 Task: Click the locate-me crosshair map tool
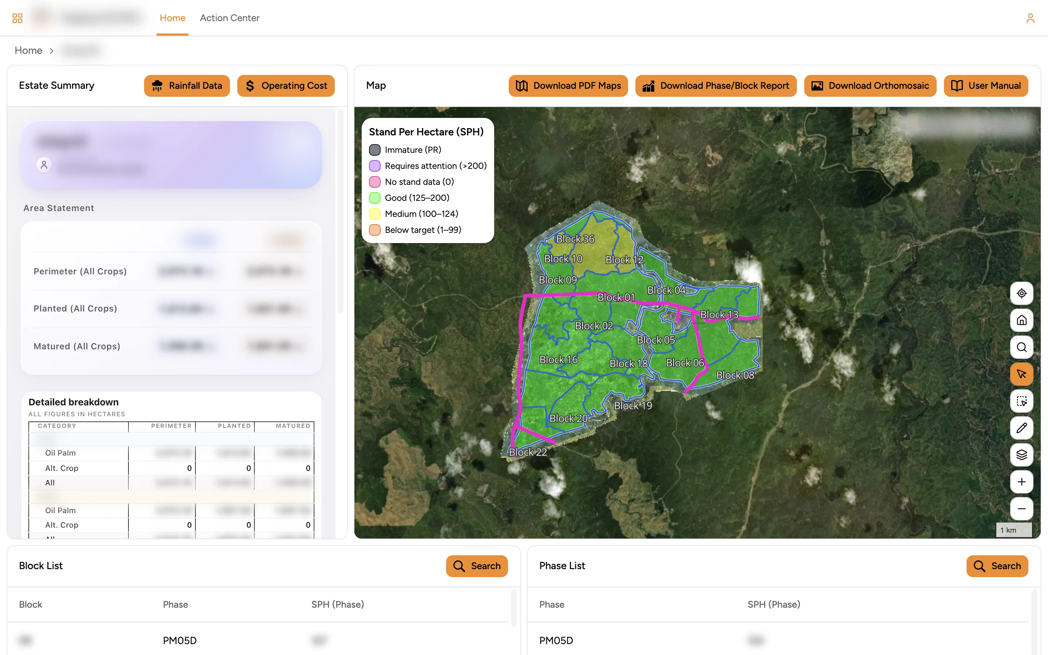[1021, 293]
